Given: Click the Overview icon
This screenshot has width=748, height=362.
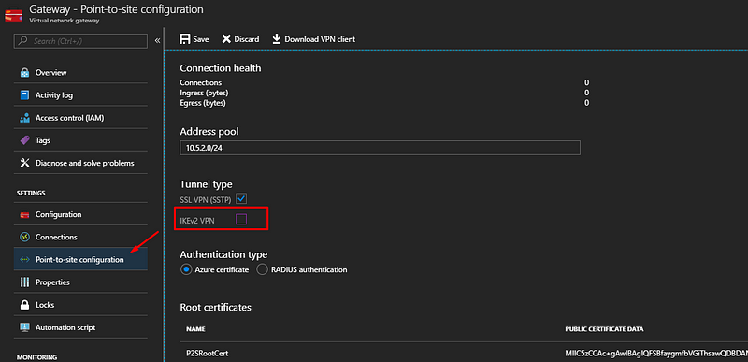Looking at the screenshot, I should tap(24, 73).
